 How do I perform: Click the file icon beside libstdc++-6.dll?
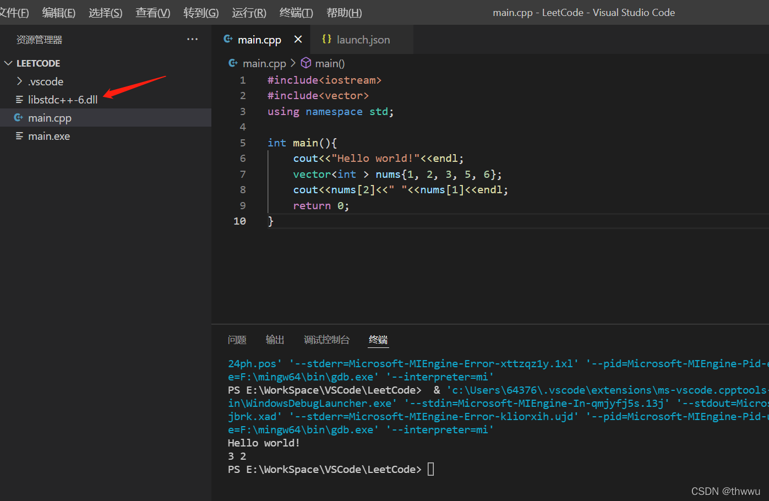click(19, 100)
